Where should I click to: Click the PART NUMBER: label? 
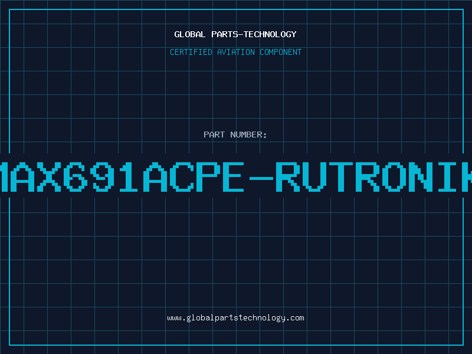click(x=235, y=135)
